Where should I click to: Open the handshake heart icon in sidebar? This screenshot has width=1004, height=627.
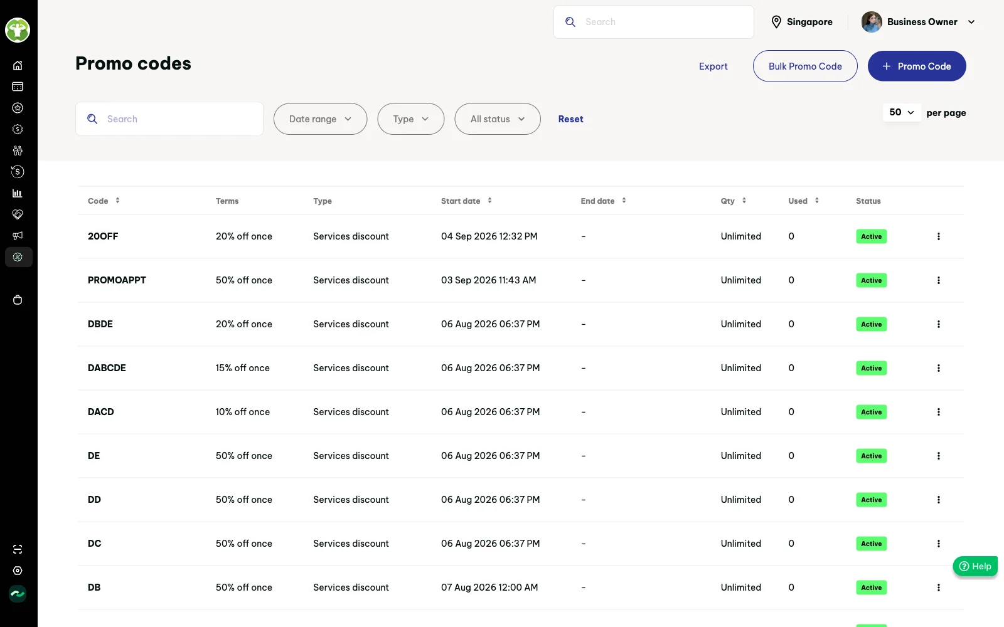click(18, 214)
